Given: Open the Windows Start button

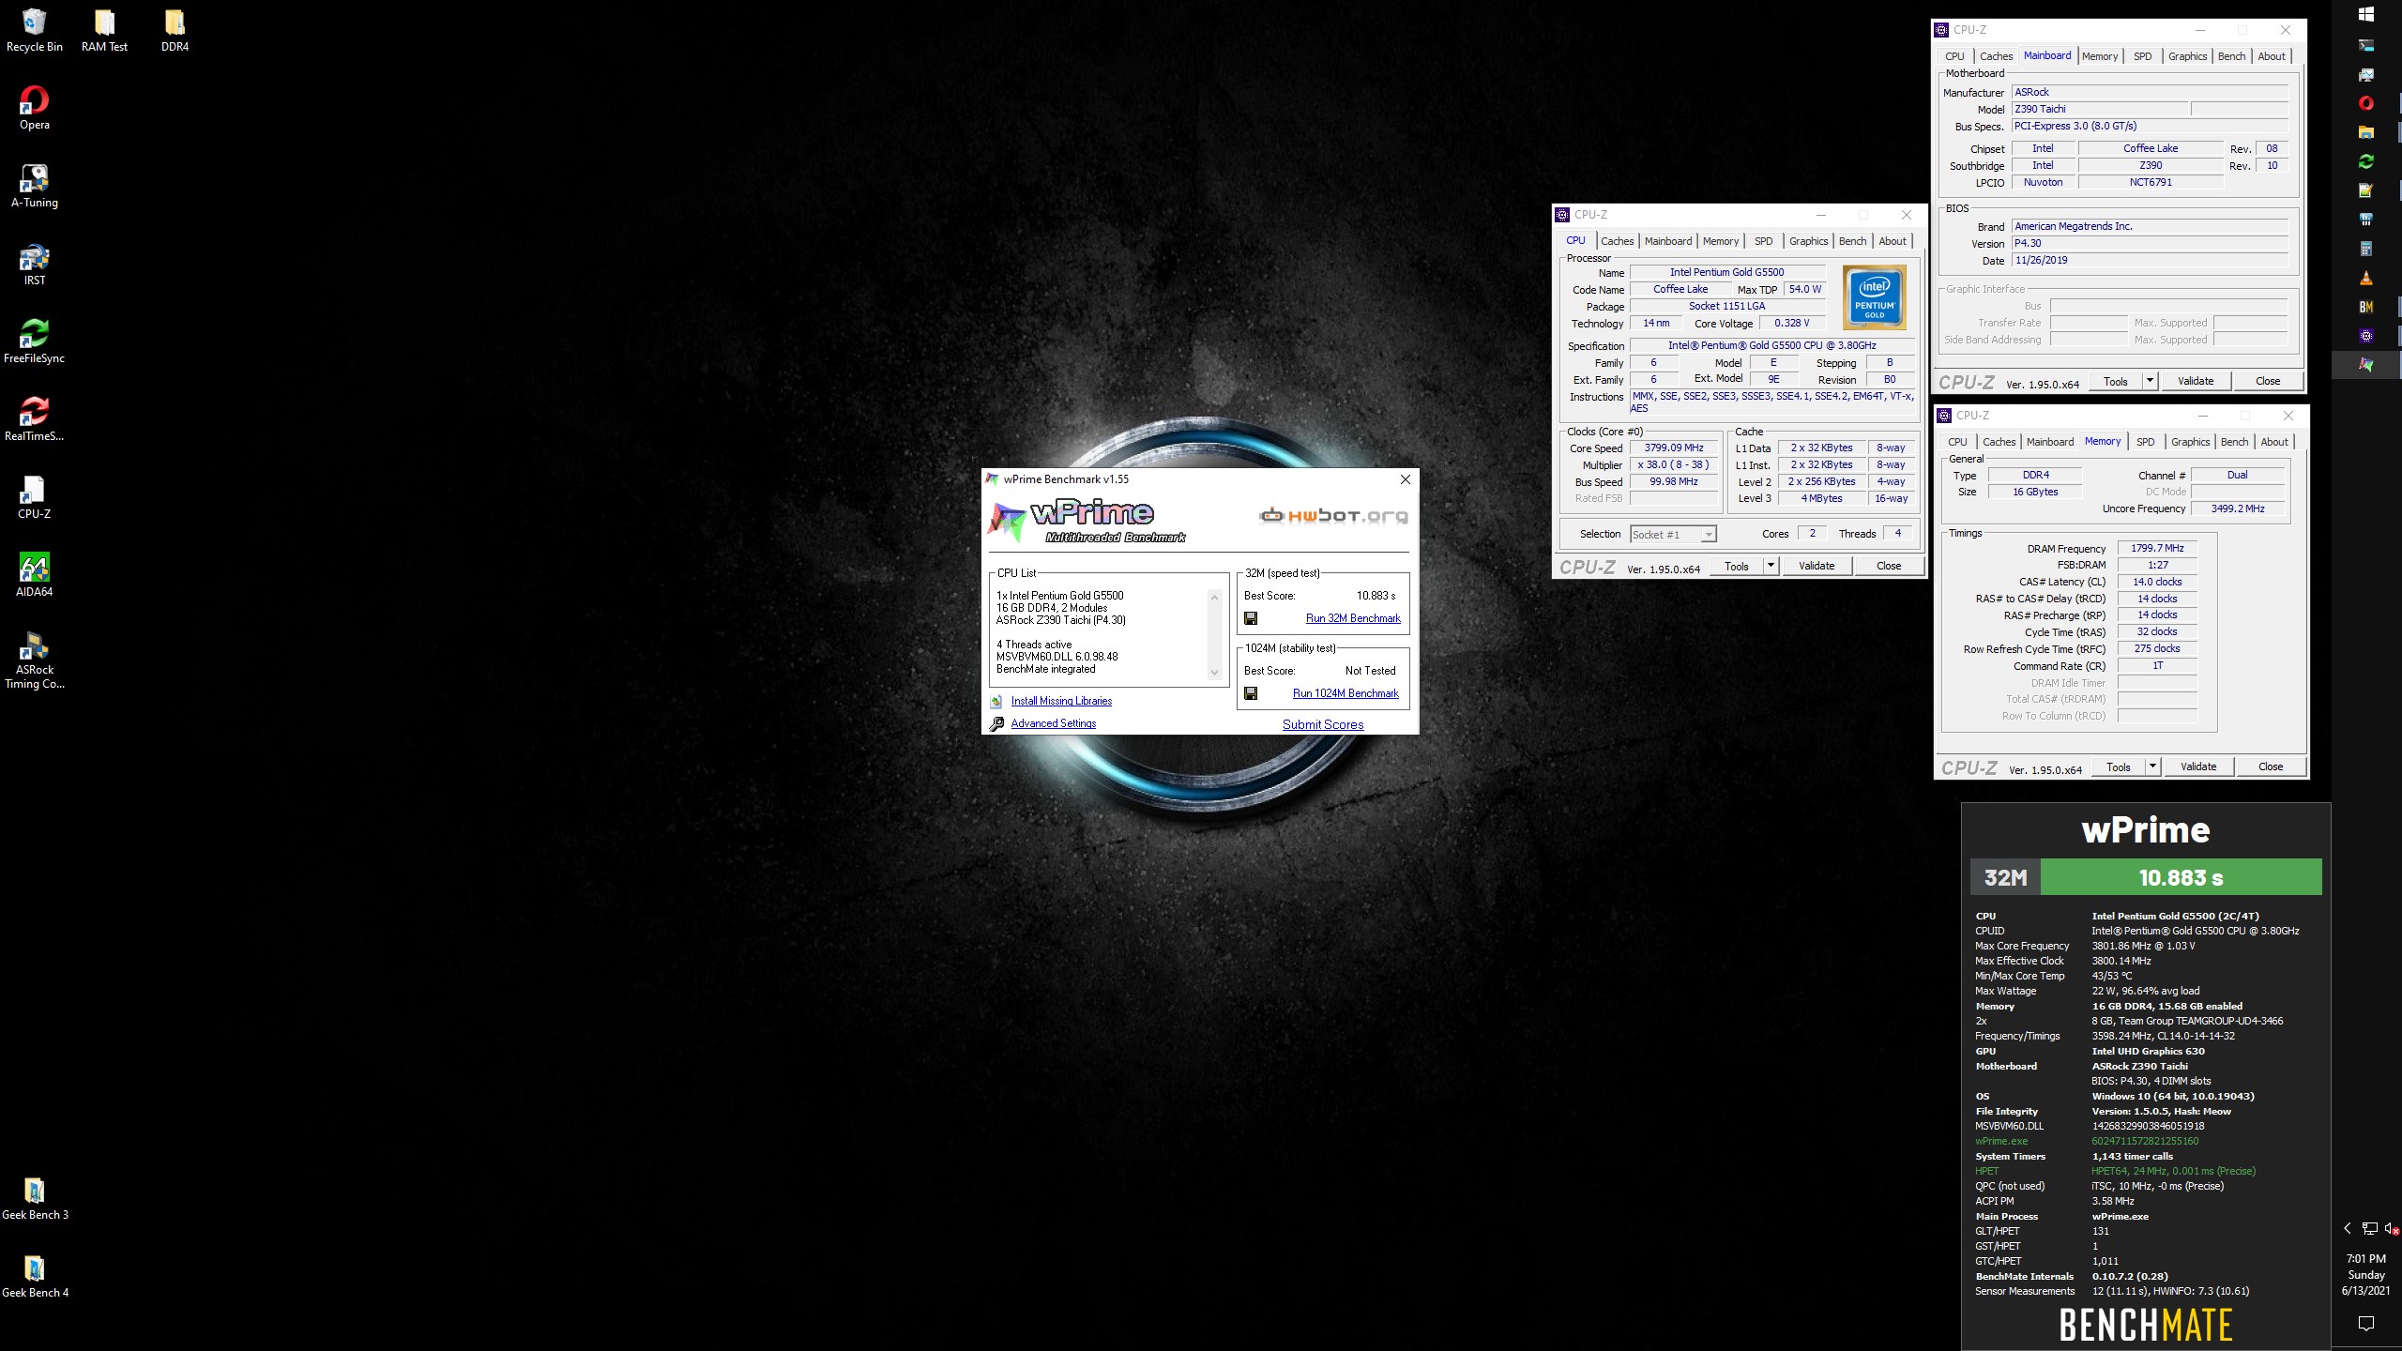Looking at the screenshot, I should [x=2366, y=15].
